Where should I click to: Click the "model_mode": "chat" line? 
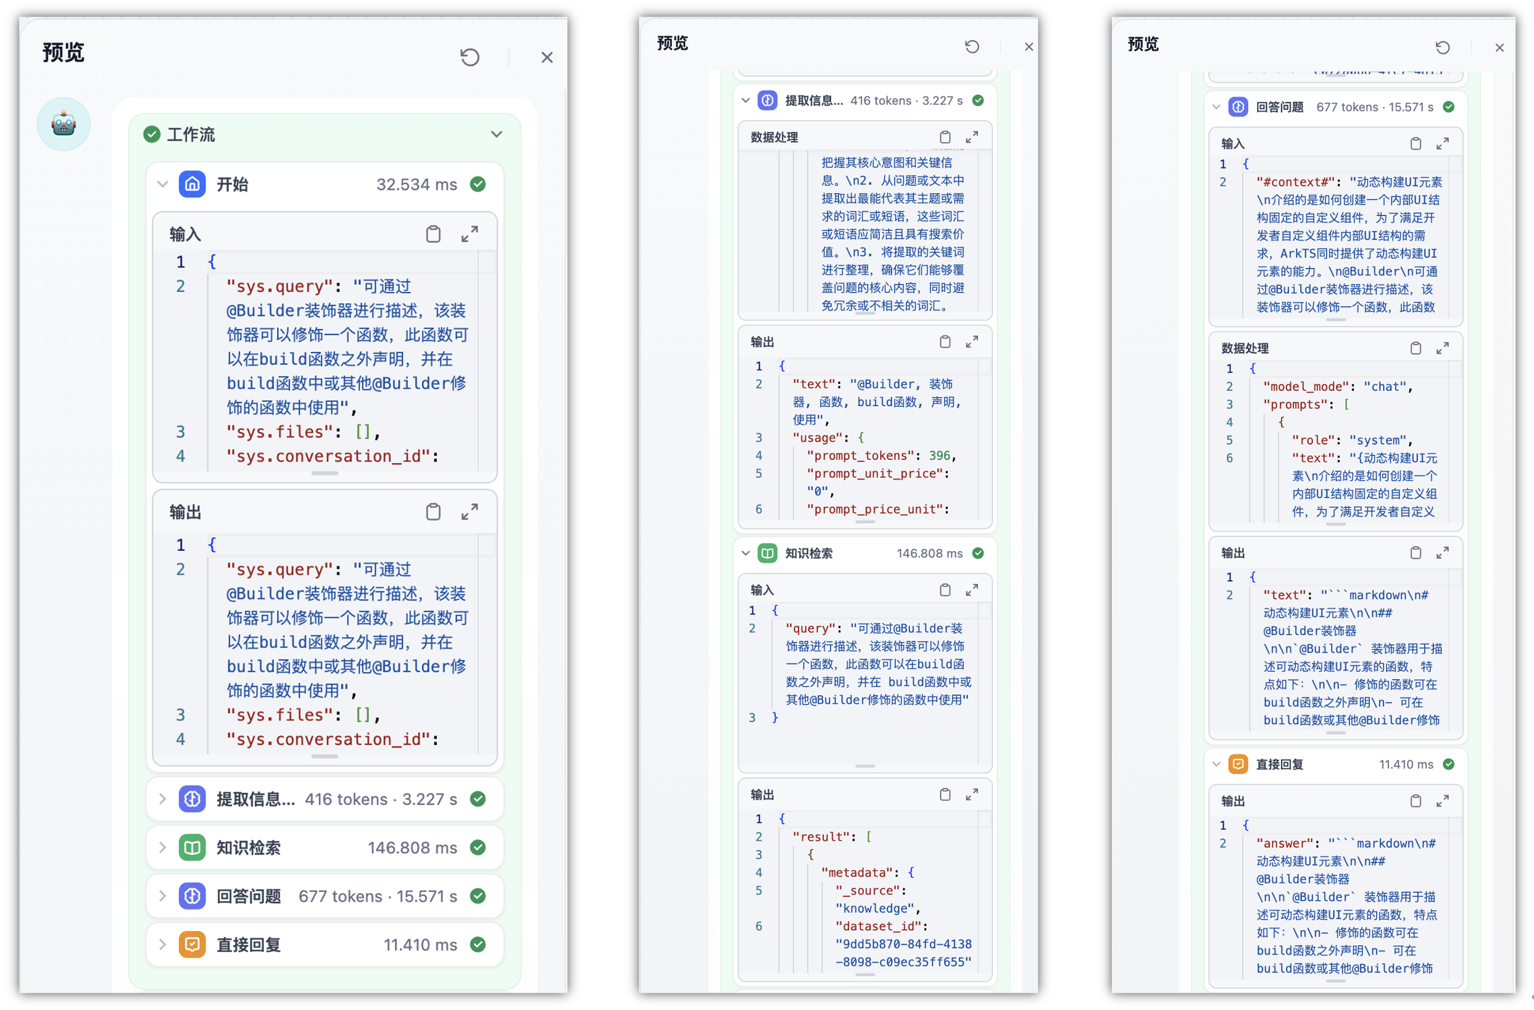(x=1337, y=386)
